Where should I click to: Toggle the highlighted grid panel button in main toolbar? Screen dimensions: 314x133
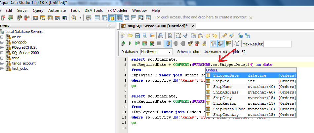pos(119,18)
